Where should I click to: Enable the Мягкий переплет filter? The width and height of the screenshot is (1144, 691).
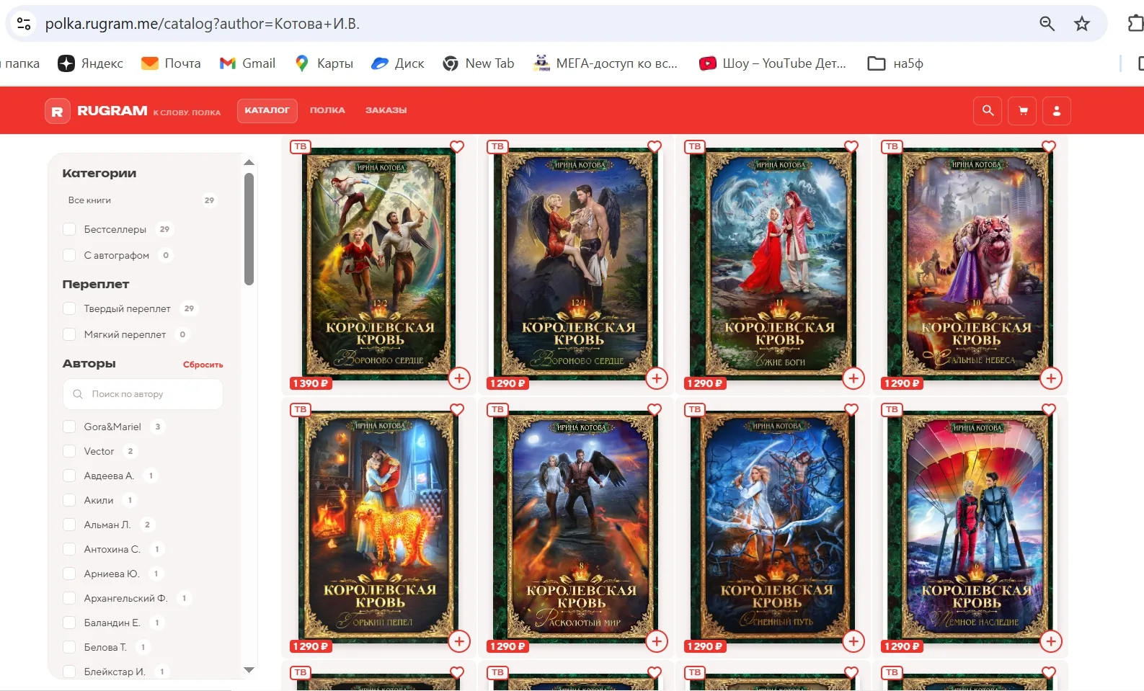(x=69, y=334)
